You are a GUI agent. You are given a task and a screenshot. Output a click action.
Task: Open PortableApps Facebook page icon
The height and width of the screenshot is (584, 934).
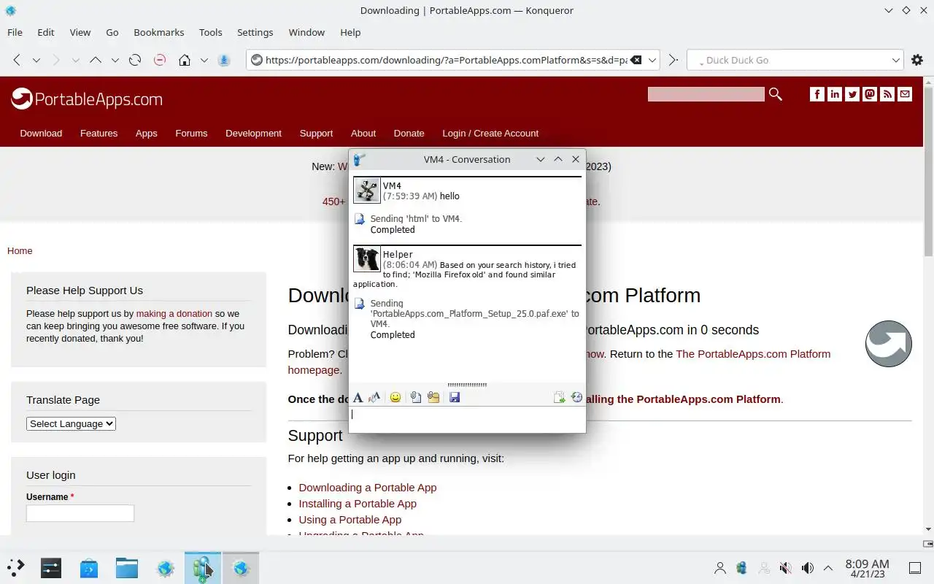tap(817, 94)
